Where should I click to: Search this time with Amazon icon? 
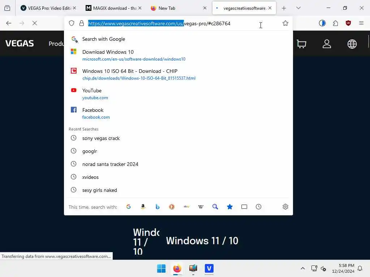click(143, 207)
